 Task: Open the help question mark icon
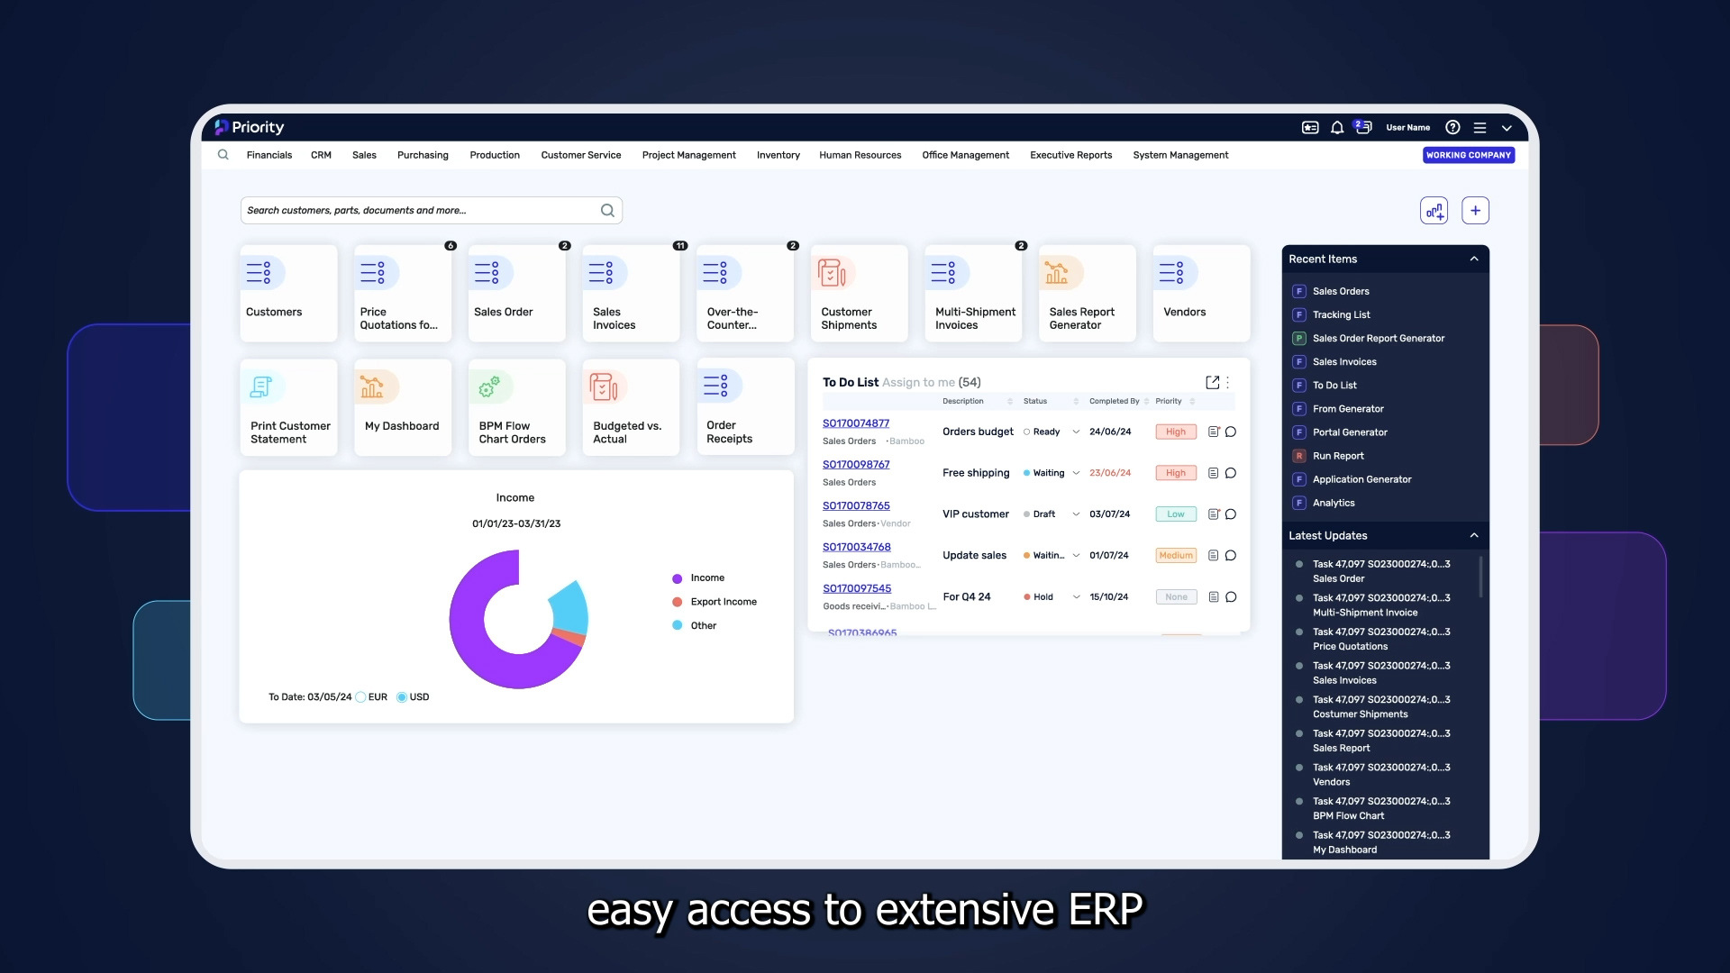pos(1452,127)
